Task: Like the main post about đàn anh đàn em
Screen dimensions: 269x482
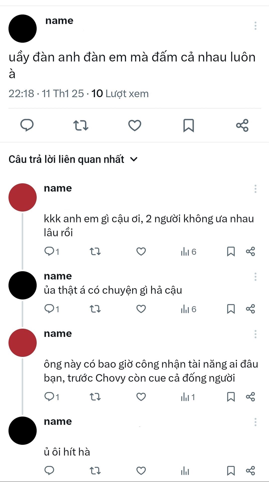Action: tap(135, 125)
